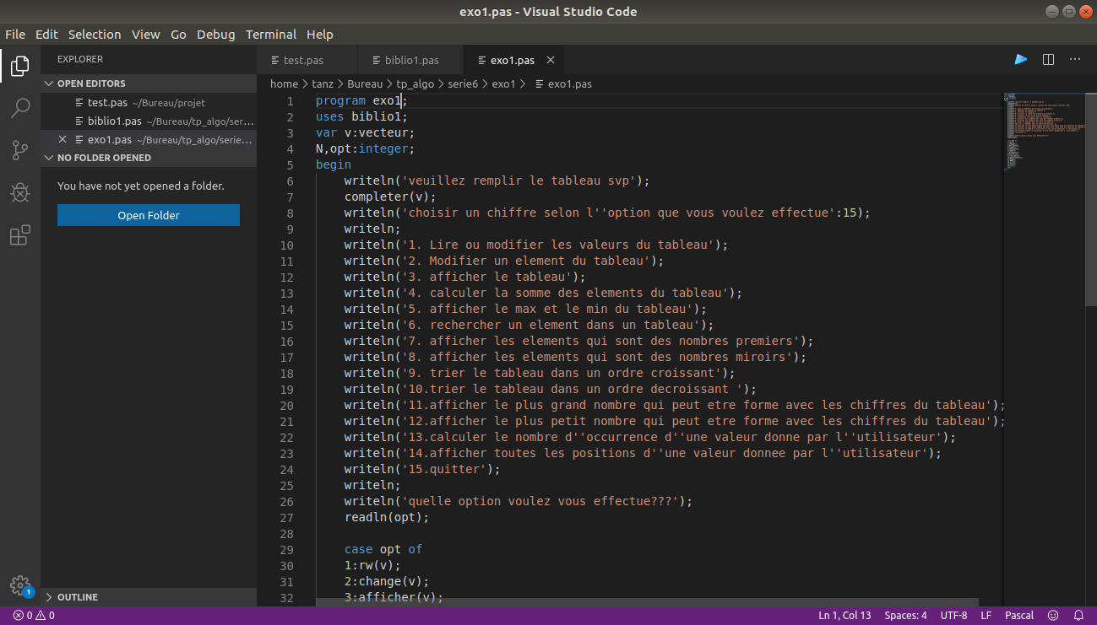Screen dimensions: 1097x625
Task: Click 'case opt of' on line 29
Action: (383, 549)
